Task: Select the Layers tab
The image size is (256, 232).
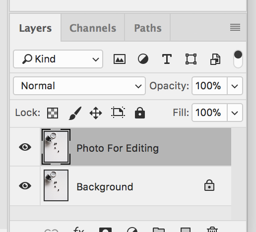Action: coord(35,28)
